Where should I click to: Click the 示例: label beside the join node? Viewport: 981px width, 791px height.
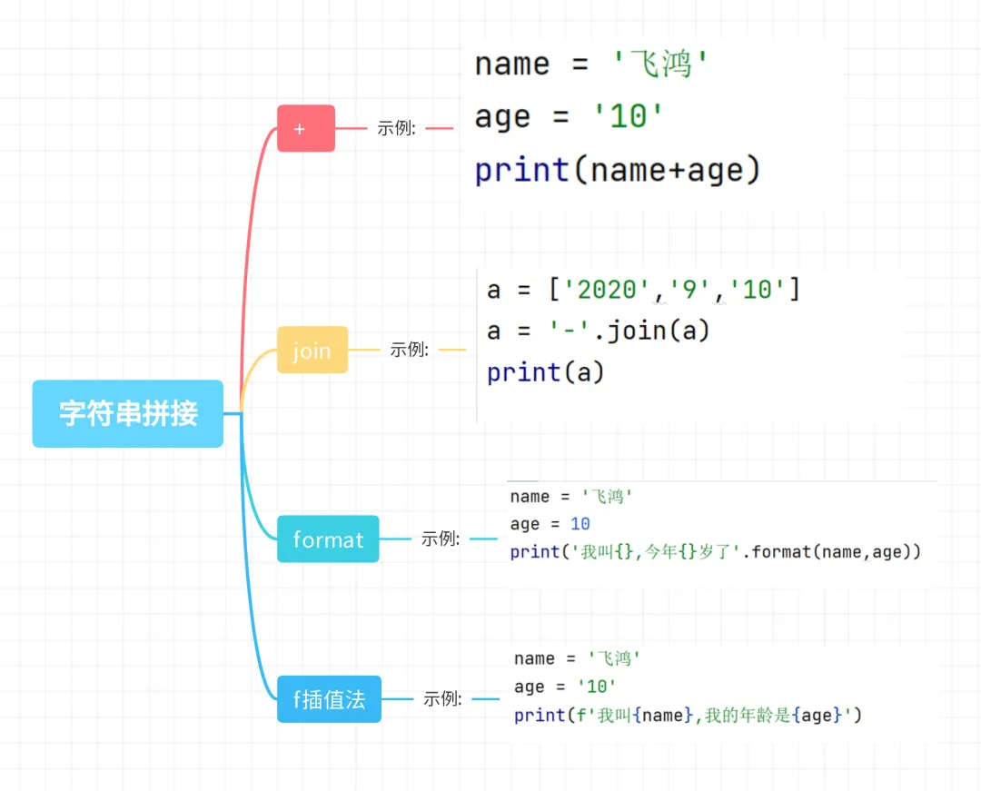pos(409,350)
